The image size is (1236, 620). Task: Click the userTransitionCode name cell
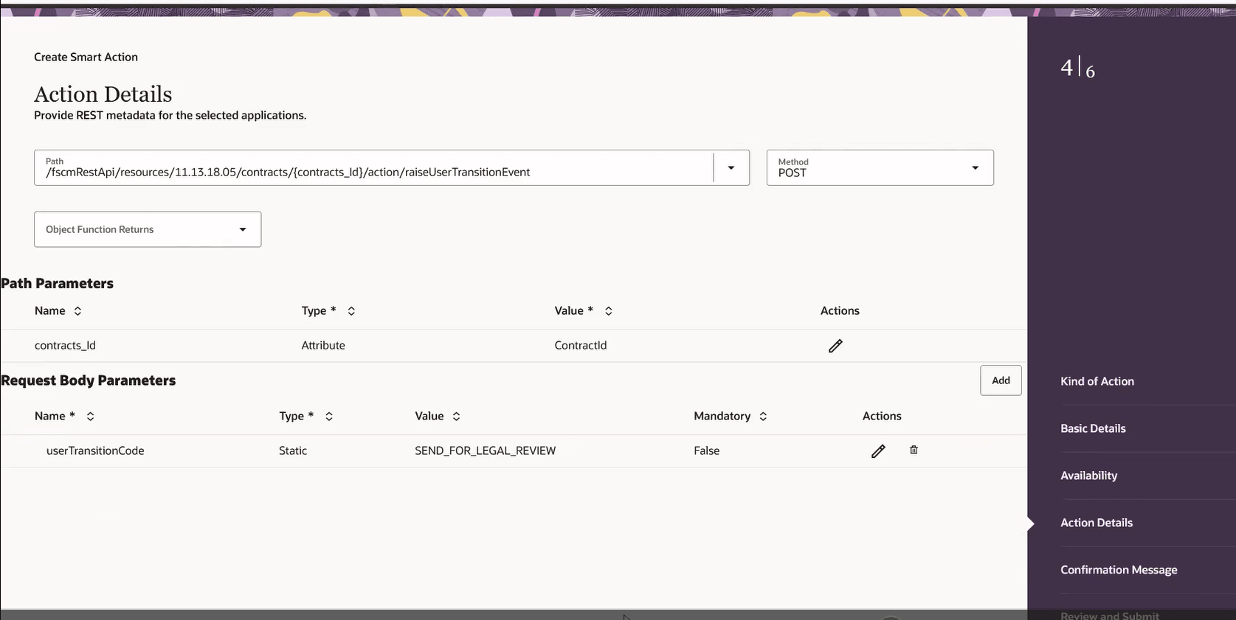[x=95, y=451]
